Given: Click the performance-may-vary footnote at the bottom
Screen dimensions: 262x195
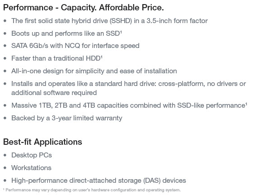Looking at the screenshot, I should 92,190.
